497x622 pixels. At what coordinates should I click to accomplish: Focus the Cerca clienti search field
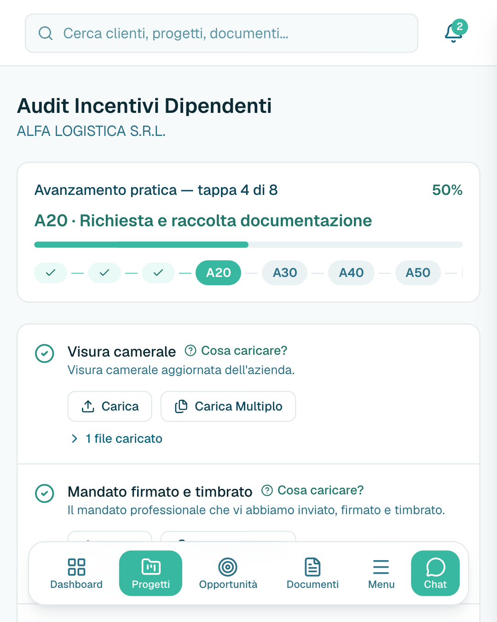point(221,33)
